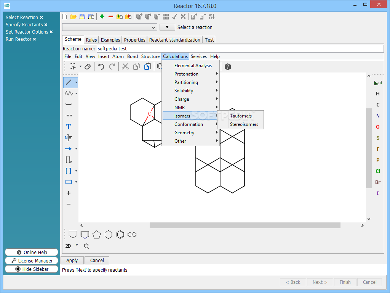Screen dimensions: 390x293
Task: Click the X delete icon in top toolbar
Action: tap(183, 17)
